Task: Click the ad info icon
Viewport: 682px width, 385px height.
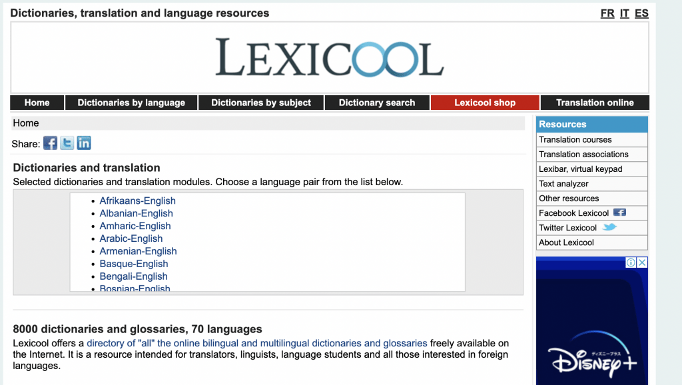Action: [631, 262]
